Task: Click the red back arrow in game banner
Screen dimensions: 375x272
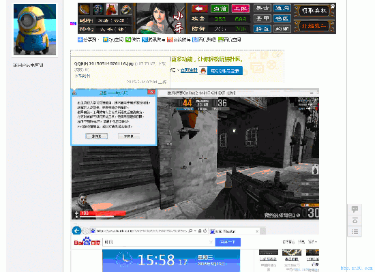Action: click(x=200, y=9)
